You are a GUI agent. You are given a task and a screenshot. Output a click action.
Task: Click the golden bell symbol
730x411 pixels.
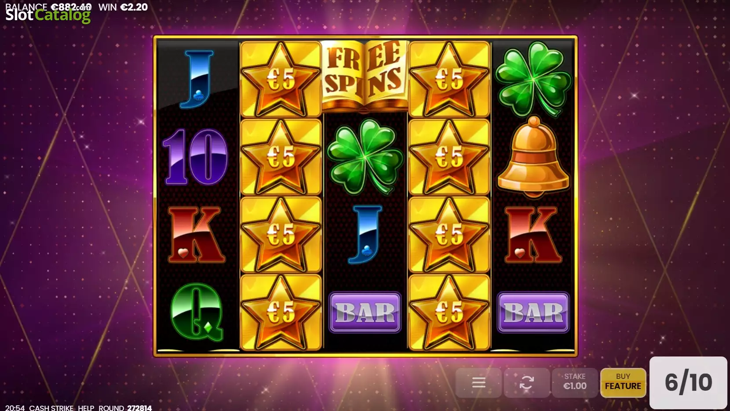[x=533, y=157]
